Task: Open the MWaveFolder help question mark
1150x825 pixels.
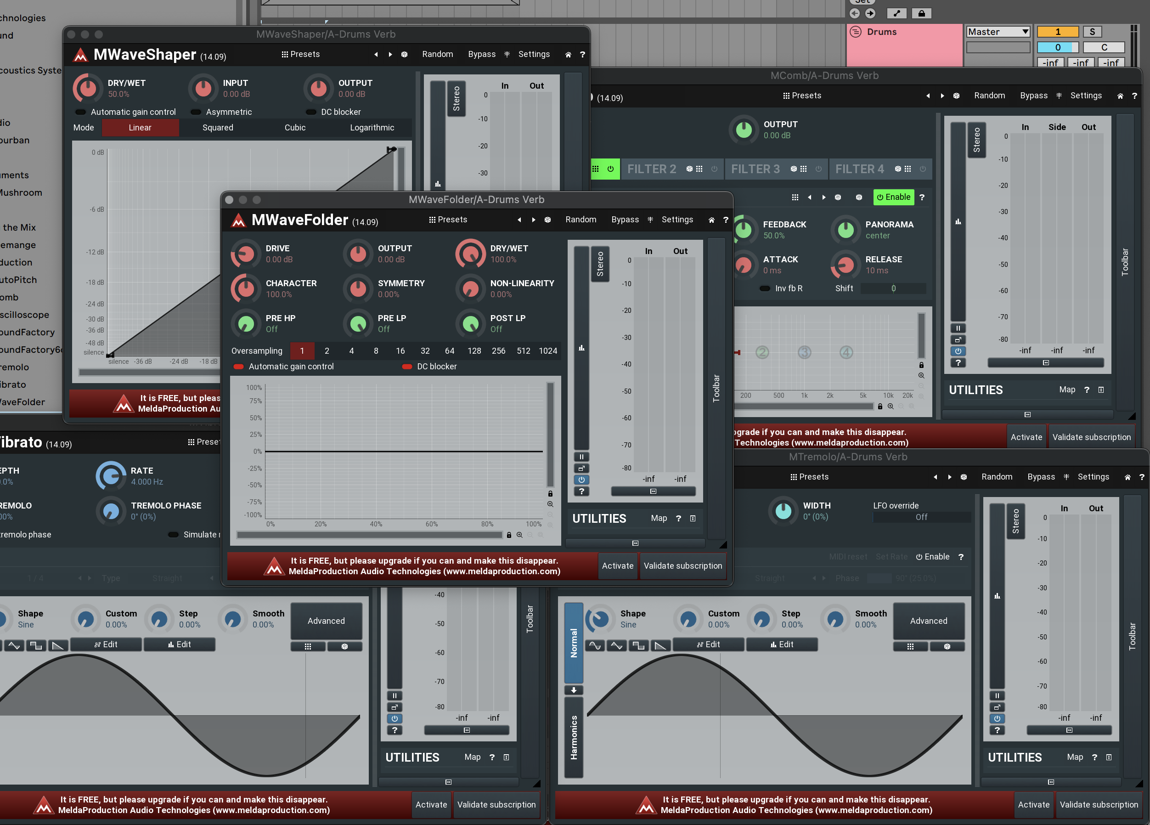Action: [726, 220]
